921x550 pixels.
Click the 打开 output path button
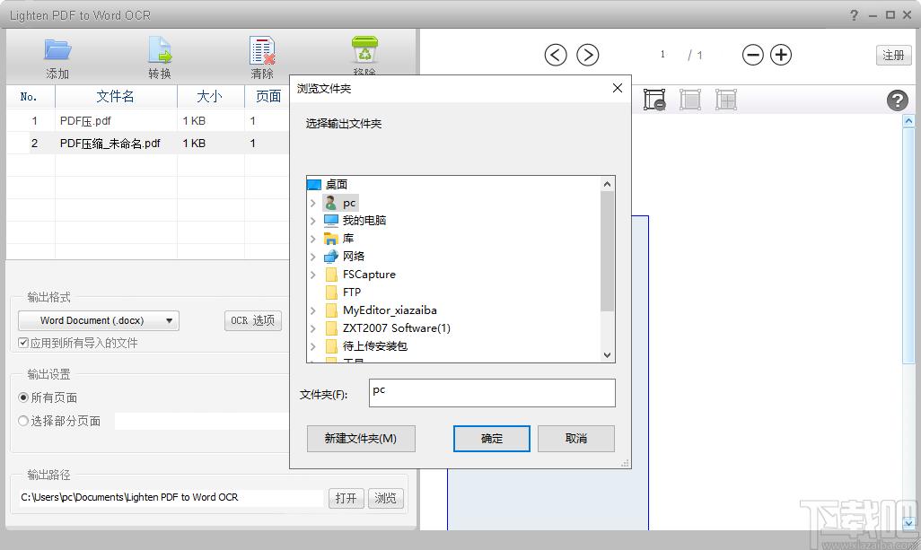(346, 498)
